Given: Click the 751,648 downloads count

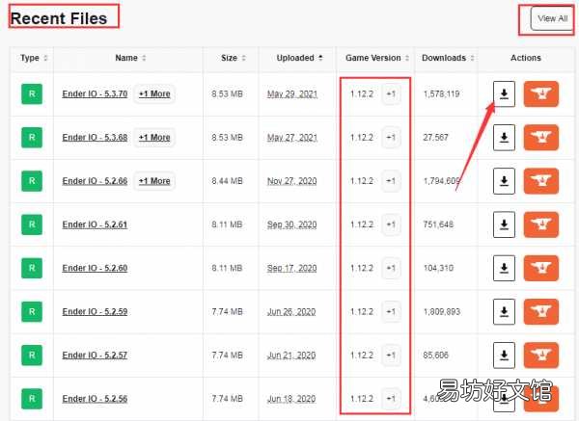Looking at the screenshot, I should 438,224.
